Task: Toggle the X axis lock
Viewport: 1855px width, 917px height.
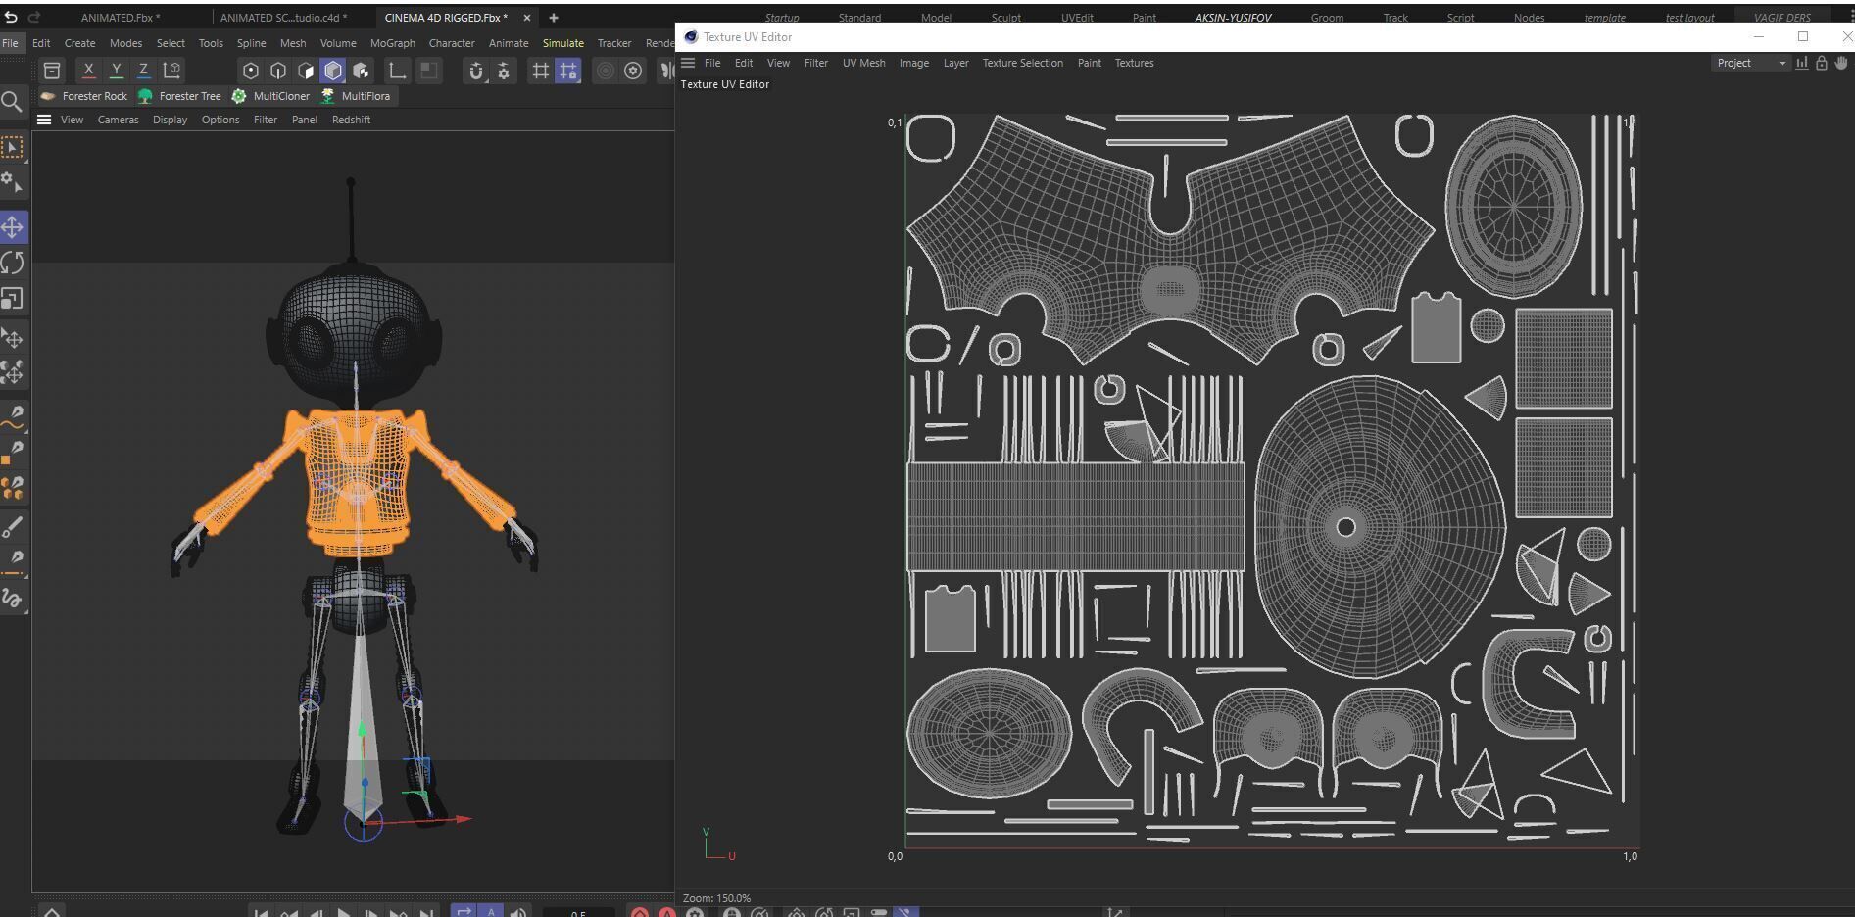Action: pos(88,71)
